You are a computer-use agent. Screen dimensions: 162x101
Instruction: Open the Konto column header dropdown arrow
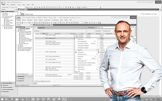(47, 34)
